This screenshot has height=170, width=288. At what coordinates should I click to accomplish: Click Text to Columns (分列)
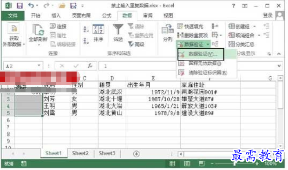pos(168,33)
